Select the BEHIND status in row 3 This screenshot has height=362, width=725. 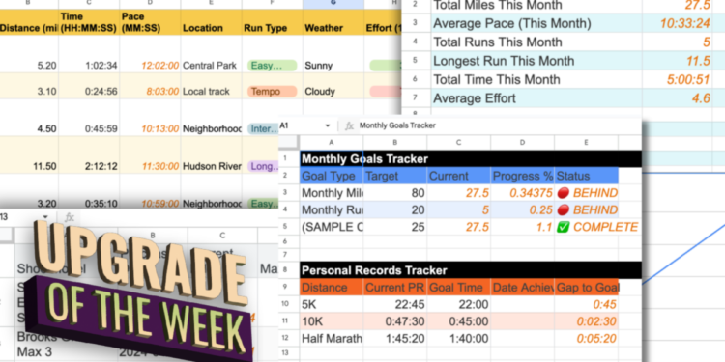pos(587,193)
